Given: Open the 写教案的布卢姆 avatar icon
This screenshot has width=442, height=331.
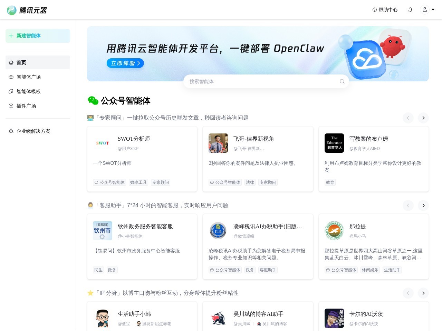Looking at the screenshot, I should click(x=334, y=143).
